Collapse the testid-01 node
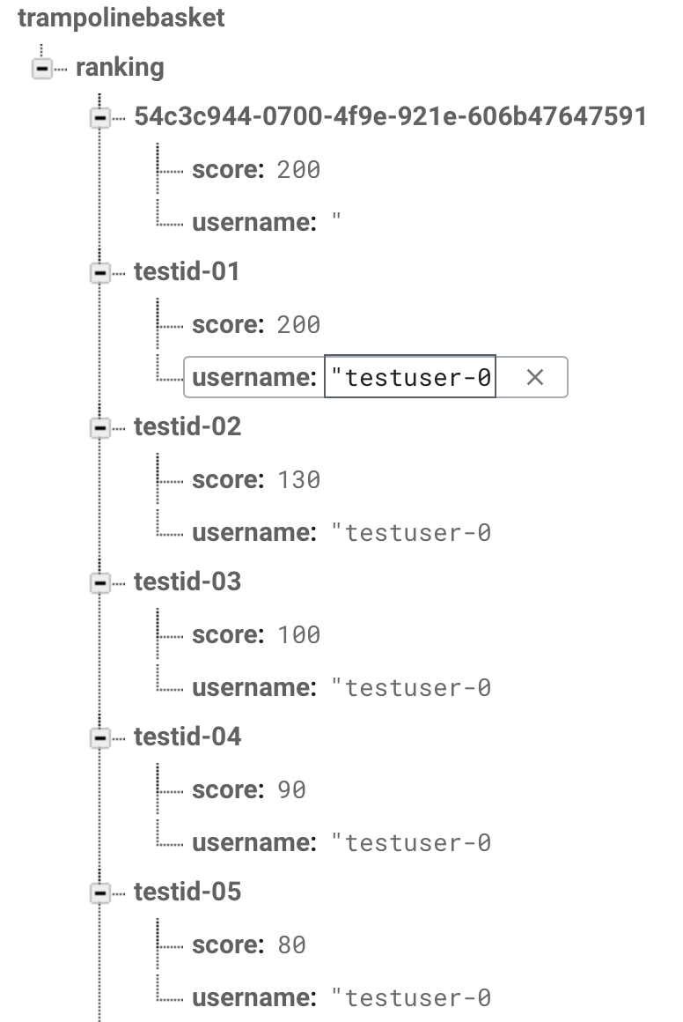Image resolution: width=683 pixels, height=1022 pixels. click(100, 272)
